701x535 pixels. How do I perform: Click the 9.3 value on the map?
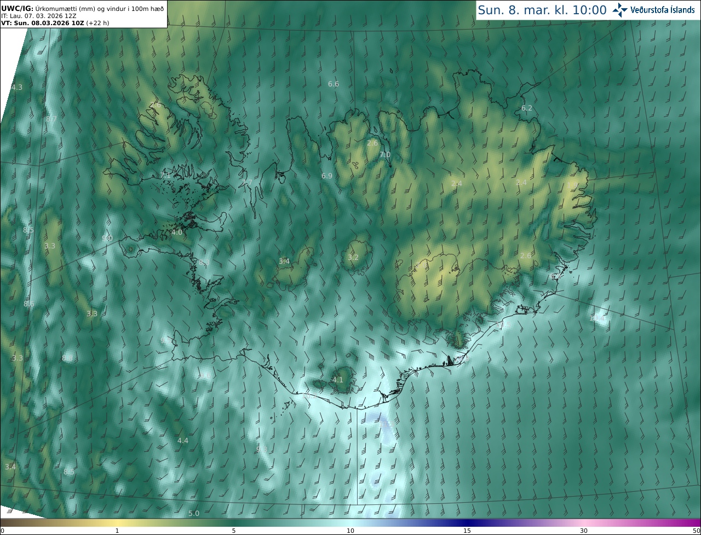click(x=262, y=450)
